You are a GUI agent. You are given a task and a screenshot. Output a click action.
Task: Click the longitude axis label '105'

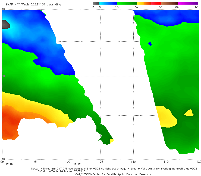pyautogui.click(x=100, y=162)
